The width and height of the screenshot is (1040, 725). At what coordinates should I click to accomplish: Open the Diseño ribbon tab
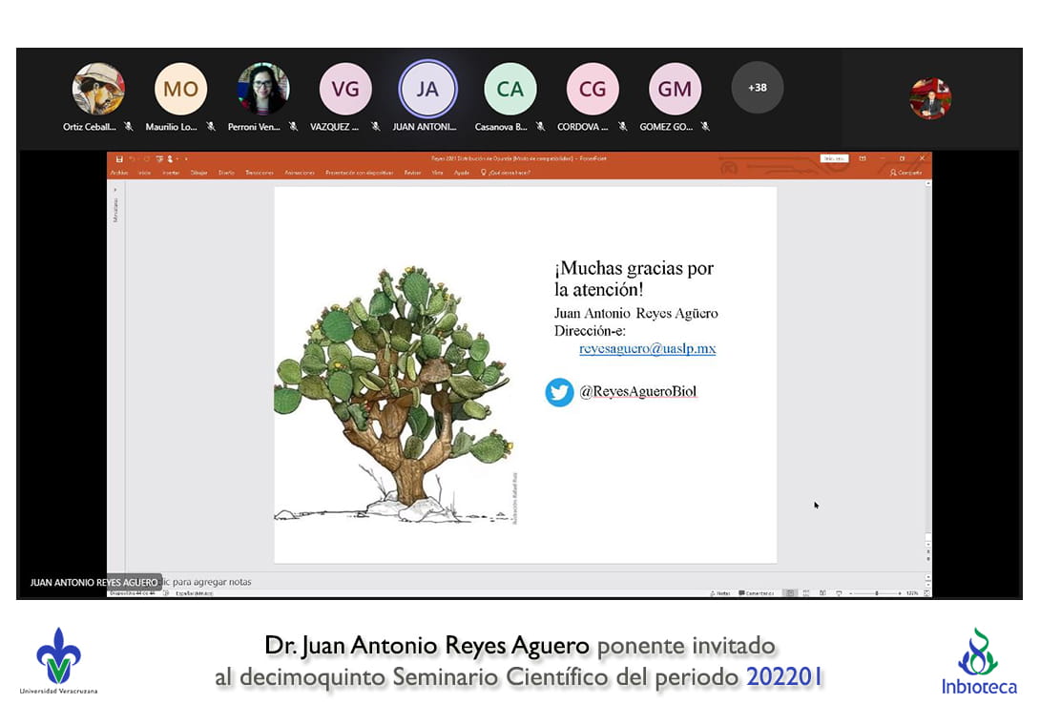coord(226,173)
